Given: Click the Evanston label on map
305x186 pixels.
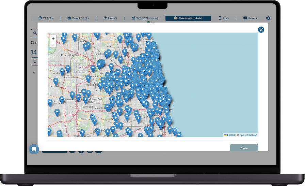Looking at the screenshot, I should [x=148, y=39].
